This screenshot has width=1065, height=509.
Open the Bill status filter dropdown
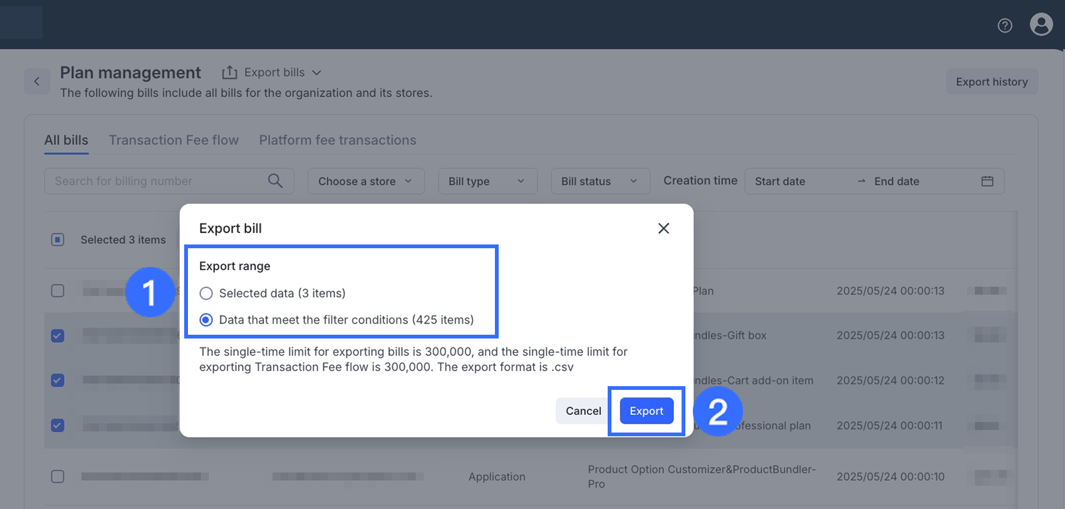[600, 181]
